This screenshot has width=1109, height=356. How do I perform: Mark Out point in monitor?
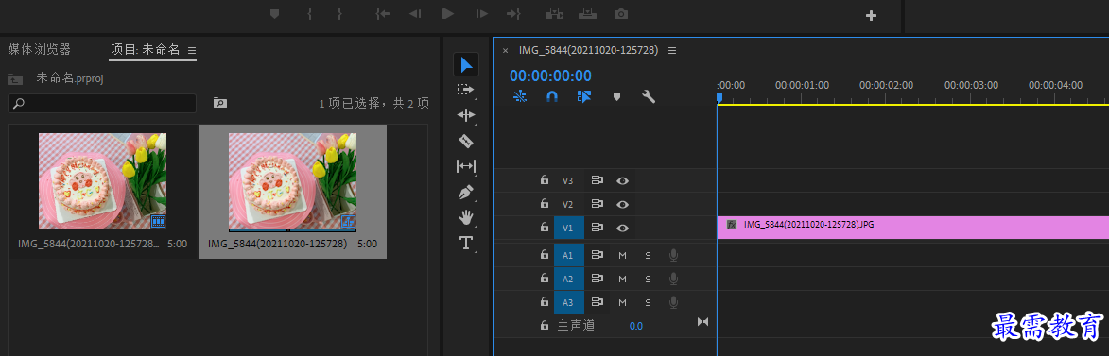[x=340, y=14]
